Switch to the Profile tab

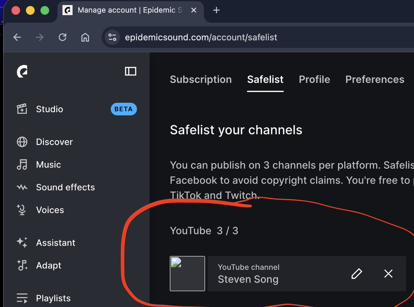(314, 80)
